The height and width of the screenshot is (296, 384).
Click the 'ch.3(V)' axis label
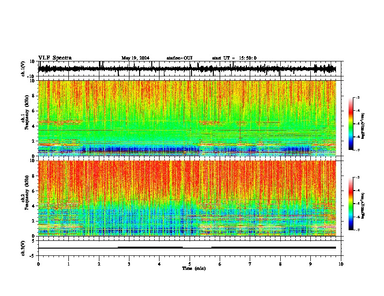23,248
